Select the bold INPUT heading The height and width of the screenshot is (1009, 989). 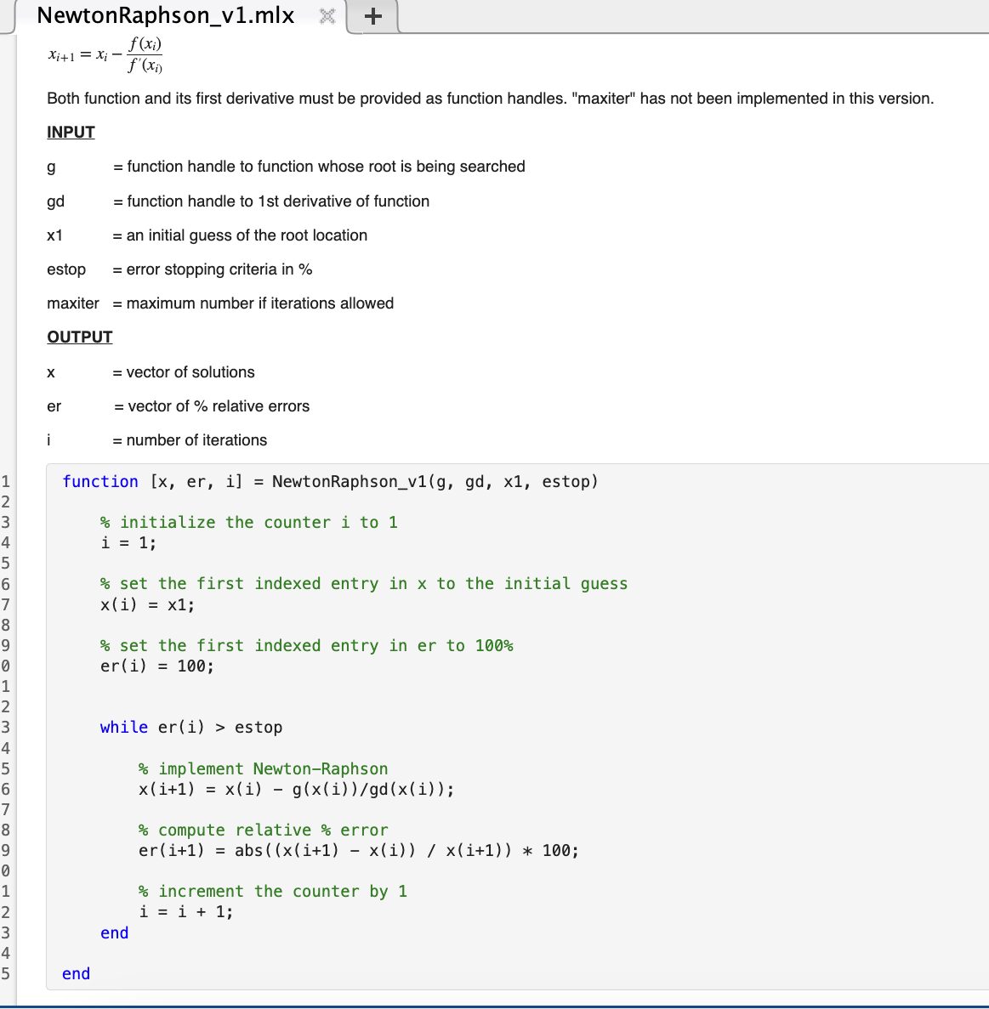pyautogui.click(x=70, y=132)
